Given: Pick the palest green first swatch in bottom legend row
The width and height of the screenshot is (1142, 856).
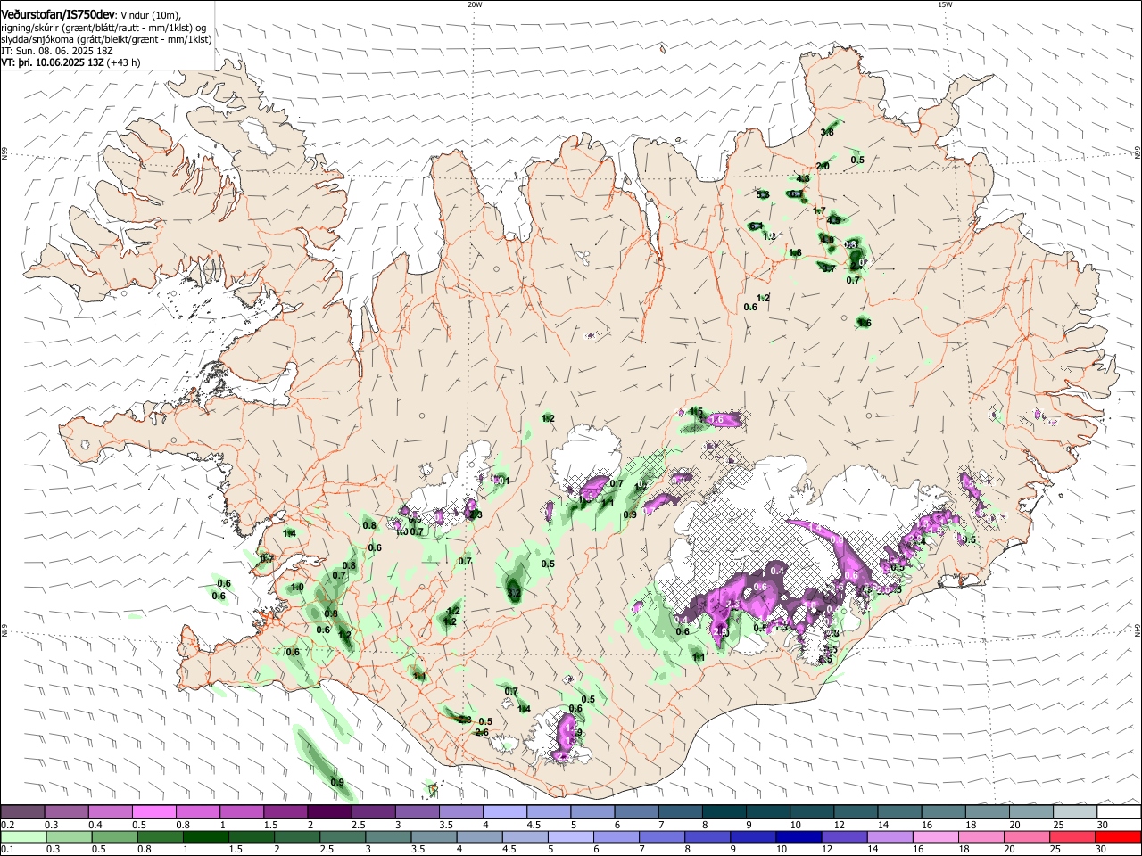Looking at the screenshot, I should pyautogui.click(x=22, y=836).
